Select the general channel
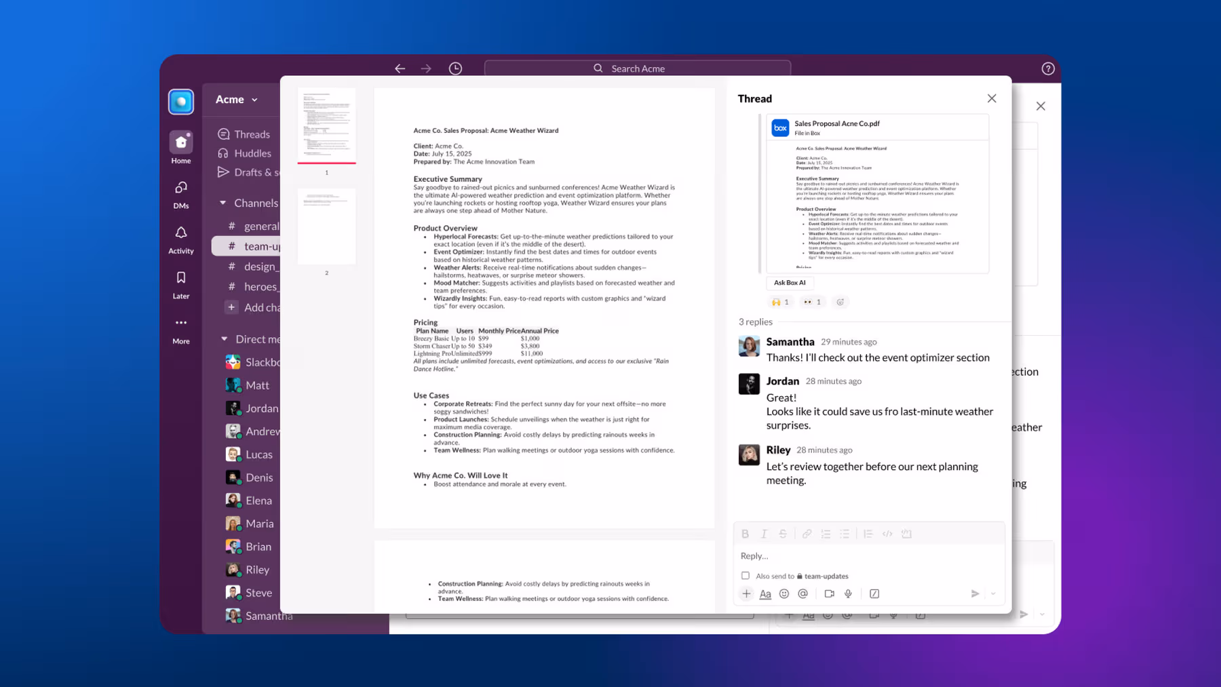Image resolution: width=1221 pixels, height=687 pixels. click(x=260, y=226)
